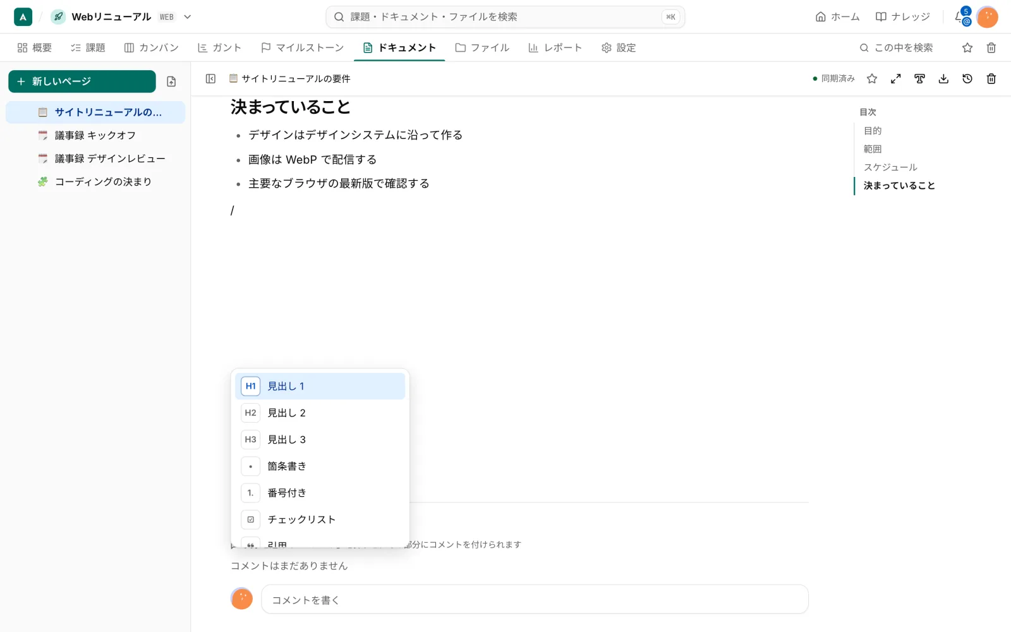The image size is (1011, 632).
Task: Open the カンバン tab
Action: coord(152,47)
